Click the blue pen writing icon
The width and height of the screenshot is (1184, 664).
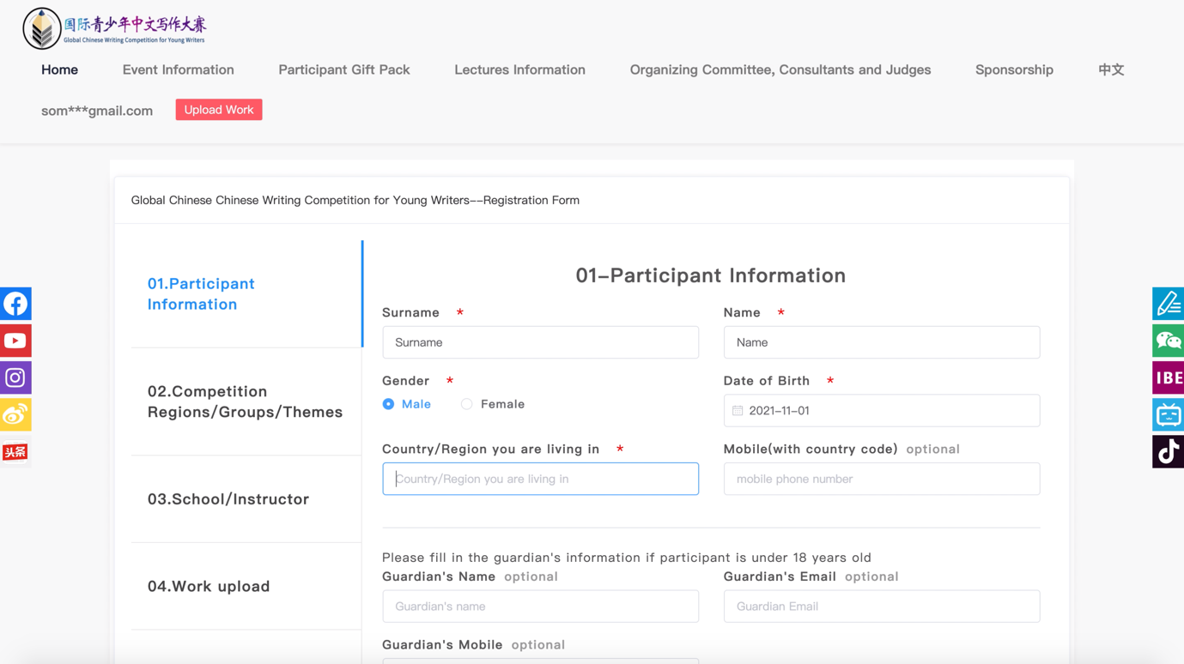click(x=1168, y=304)
